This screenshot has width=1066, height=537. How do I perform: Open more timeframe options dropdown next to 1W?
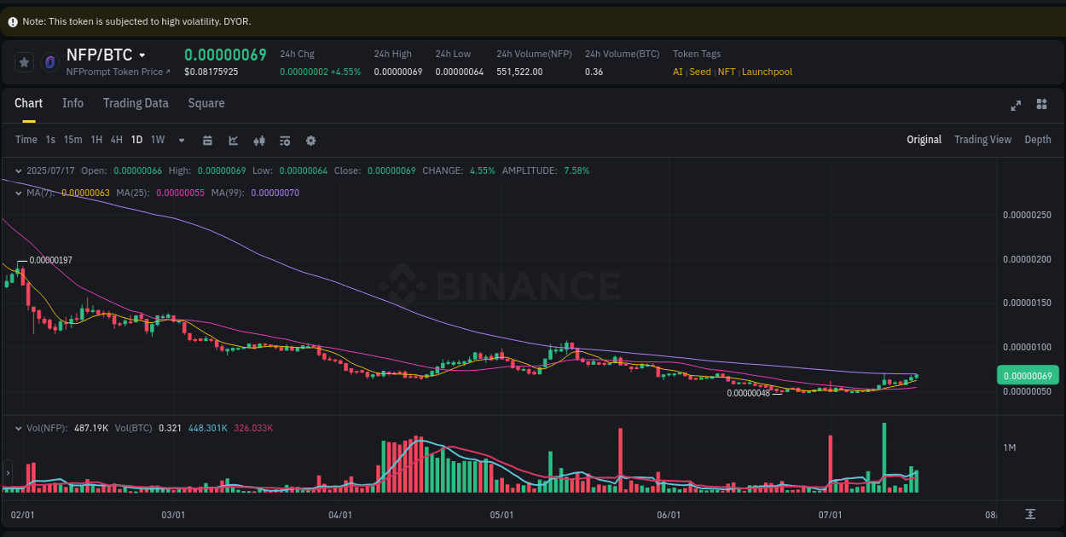pyautogui.click(x=181, y=140)
